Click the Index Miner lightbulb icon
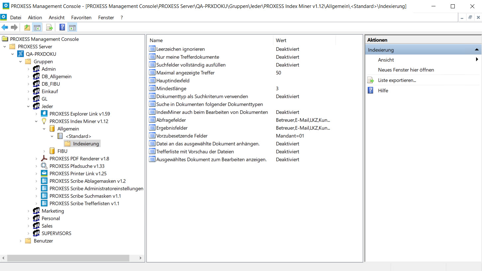 (44, 121)
